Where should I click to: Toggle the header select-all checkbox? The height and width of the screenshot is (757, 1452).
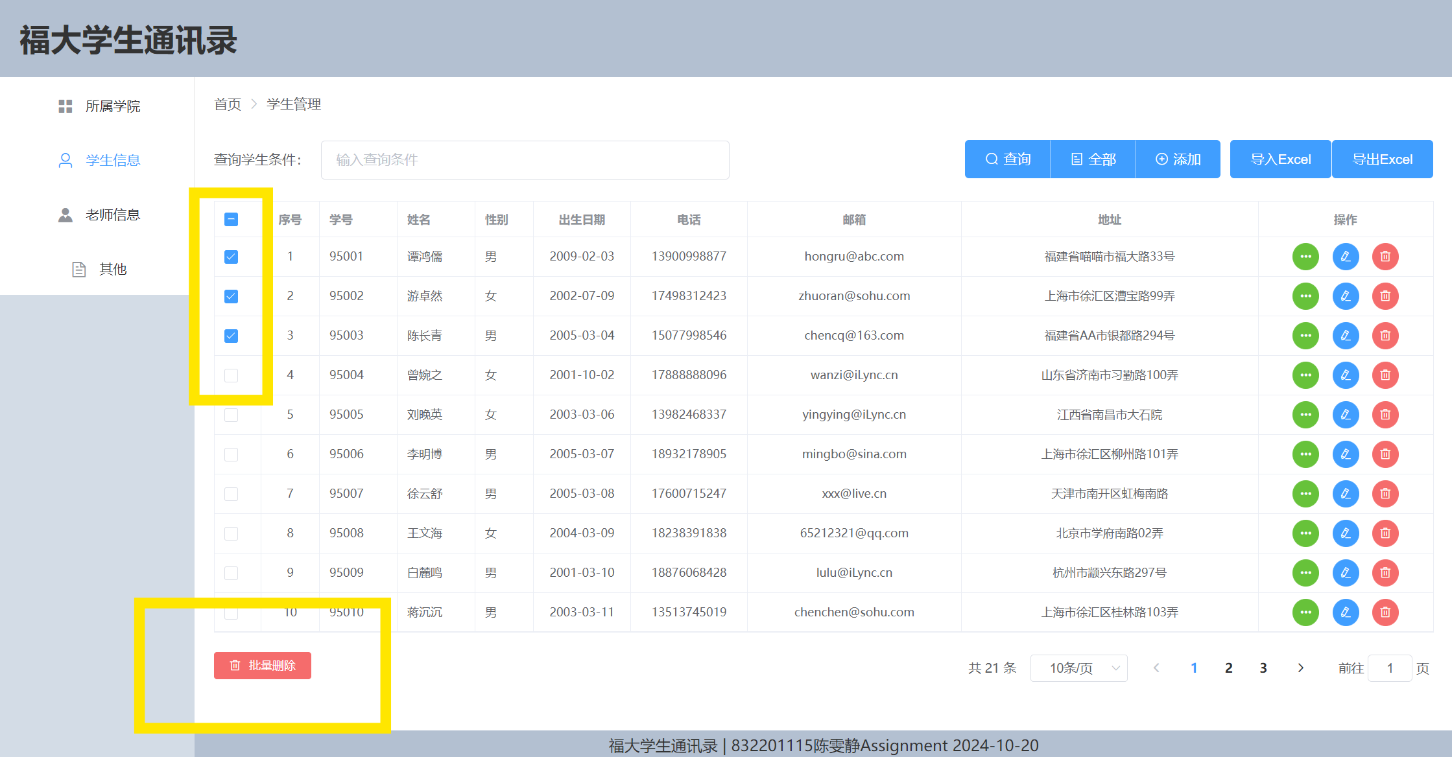coord(231,220)
